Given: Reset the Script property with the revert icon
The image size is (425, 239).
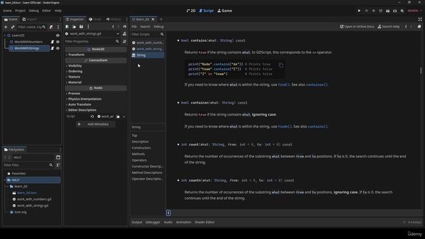Looking at the screenshot, I should pyautogui.click(x=92, y=117).
